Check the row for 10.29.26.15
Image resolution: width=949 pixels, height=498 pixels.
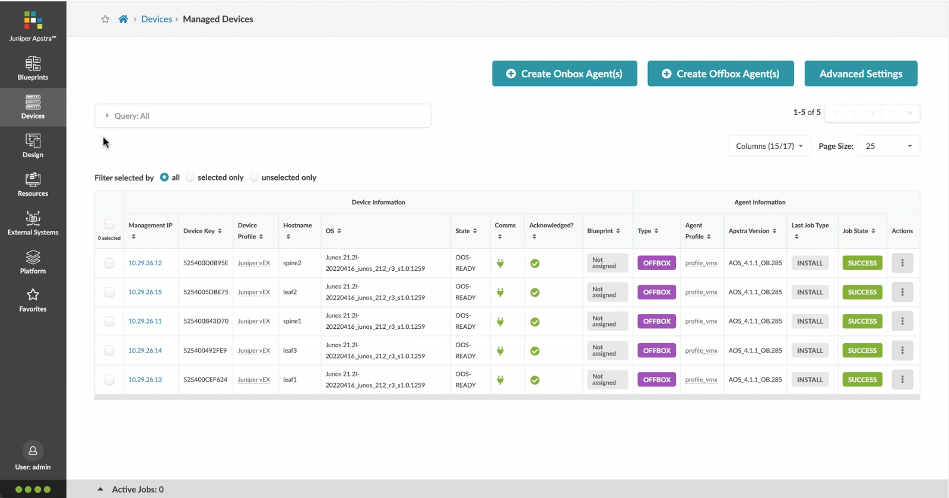[109, 292]
